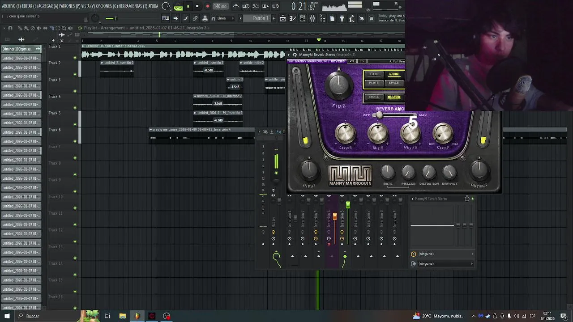573x322 pixels.
Task: Open the playlist options arrow menu
Action: [x=4, y=28]
